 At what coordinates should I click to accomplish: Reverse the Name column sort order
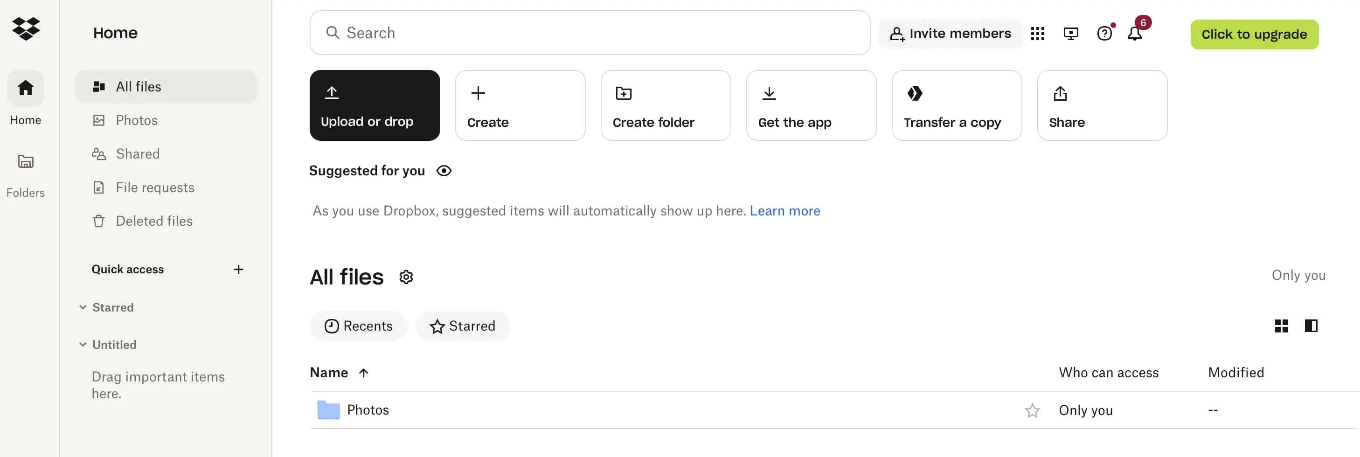click(x=364, y=373)
